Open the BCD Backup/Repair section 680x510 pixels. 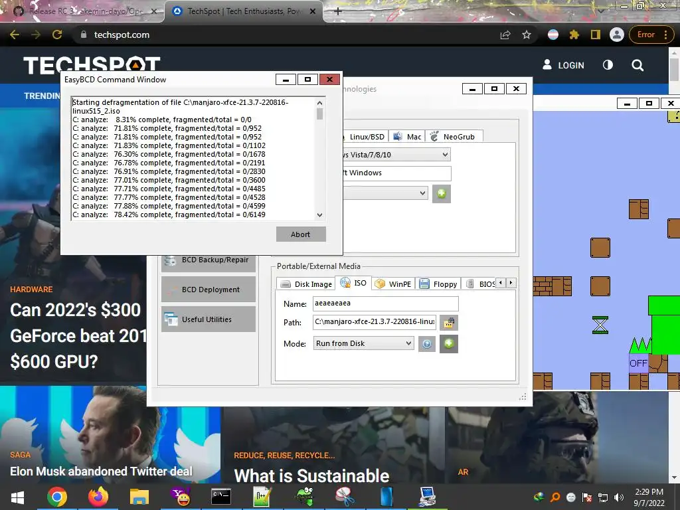coord(209,260)
